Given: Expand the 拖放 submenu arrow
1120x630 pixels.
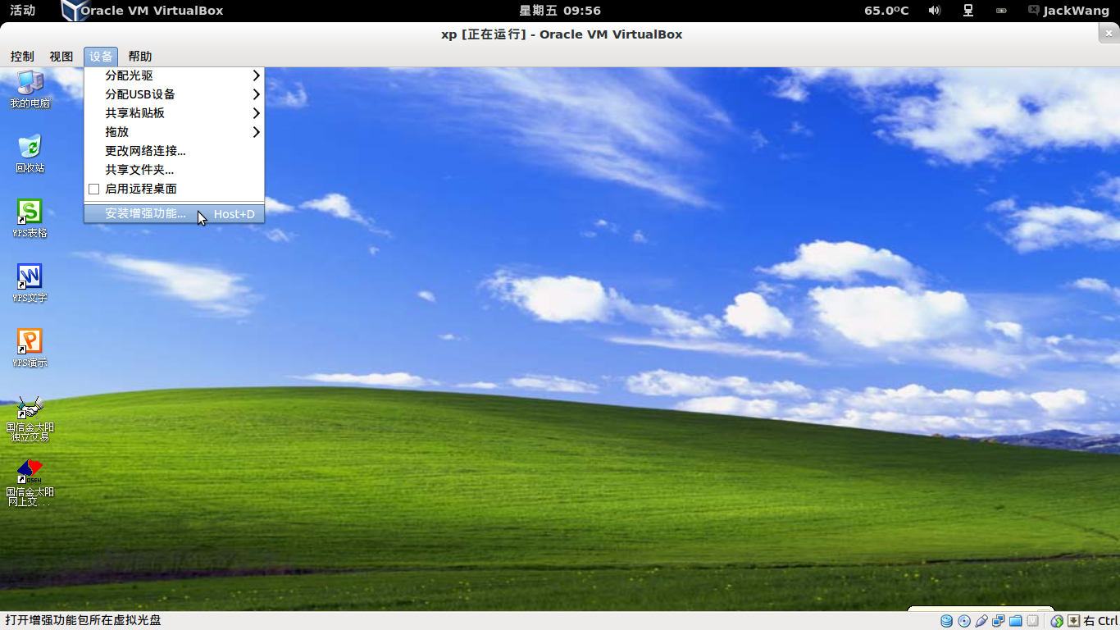Looking at the screenshot, I should [256, 132].
